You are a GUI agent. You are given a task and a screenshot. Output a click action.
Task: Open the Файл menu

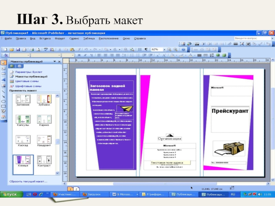(x=8, y=38)
